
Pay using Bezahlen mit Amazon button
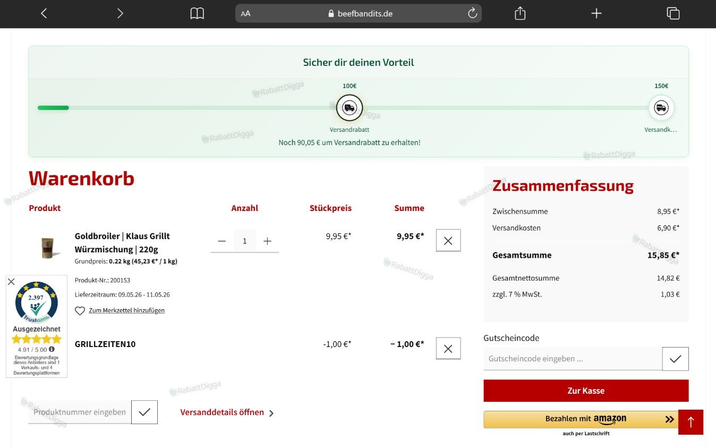[581, 419]
